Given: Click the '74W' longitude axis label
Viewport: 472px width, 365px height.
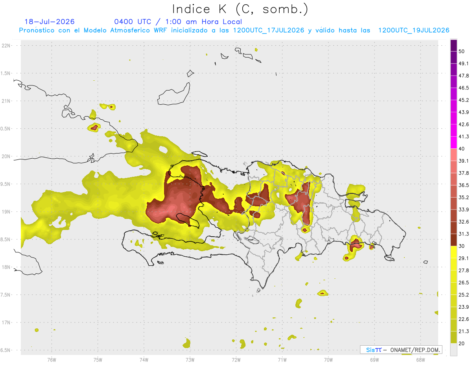Looking at the screenshot, I should (144, 360).
